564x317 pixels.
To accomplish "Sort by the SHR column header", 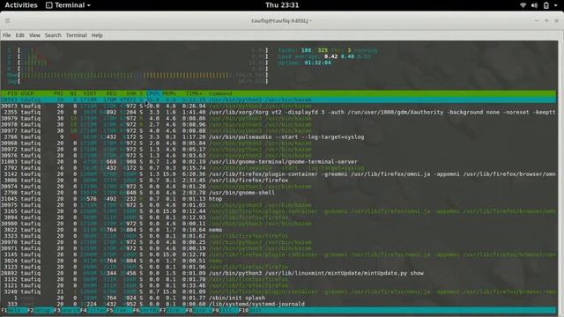I will 131,93.
